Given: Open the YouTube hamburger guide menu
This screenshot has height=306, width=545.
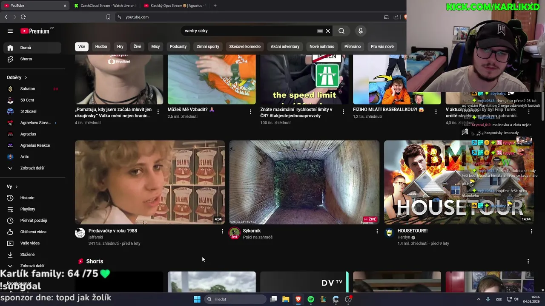Looking at the screenshot, I should point(10,31).
